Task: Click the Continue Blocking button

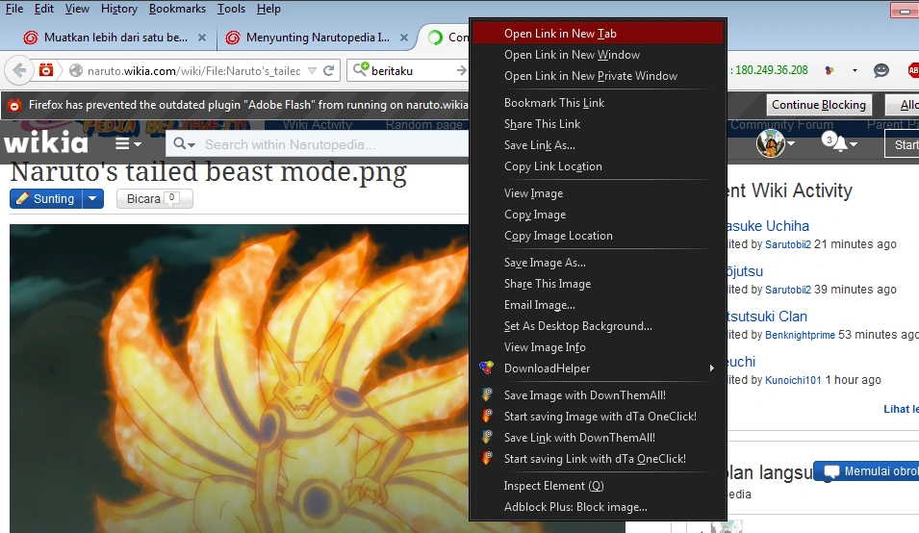Action: [x=818, y=105]
